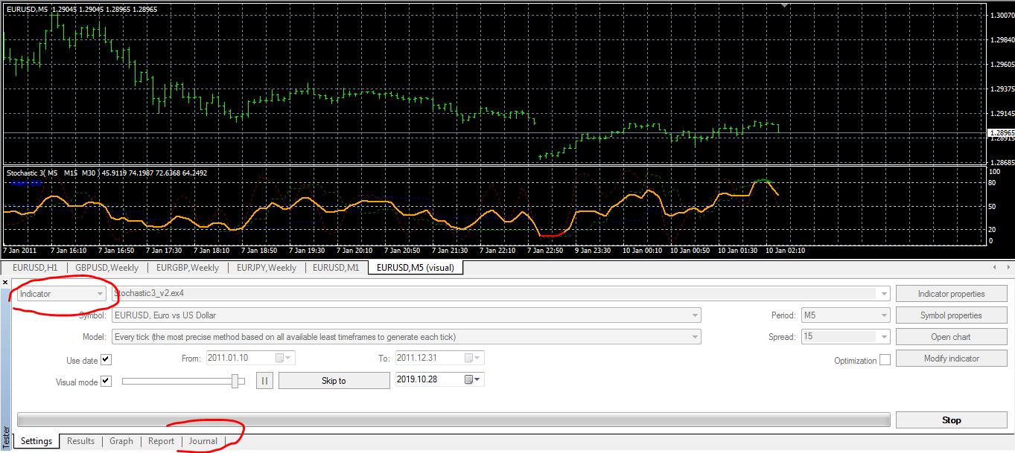
Task: Close the Tester panel with the x icon
Action: point(6,283)
